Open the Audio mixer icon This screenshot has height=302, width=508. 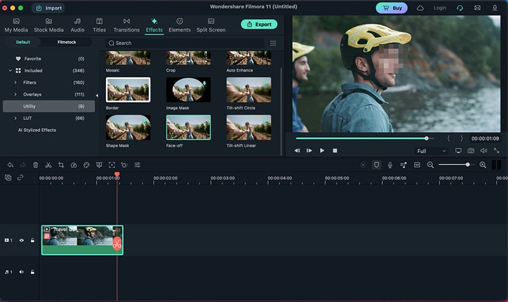(403, 165)
